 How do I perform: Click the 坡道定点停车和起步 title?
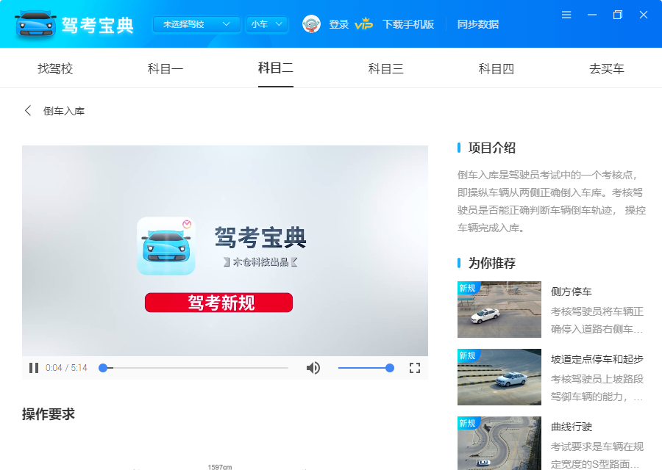coord(597,359)
